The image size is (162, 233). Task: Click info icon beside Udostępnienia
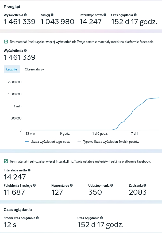[111, 185]
